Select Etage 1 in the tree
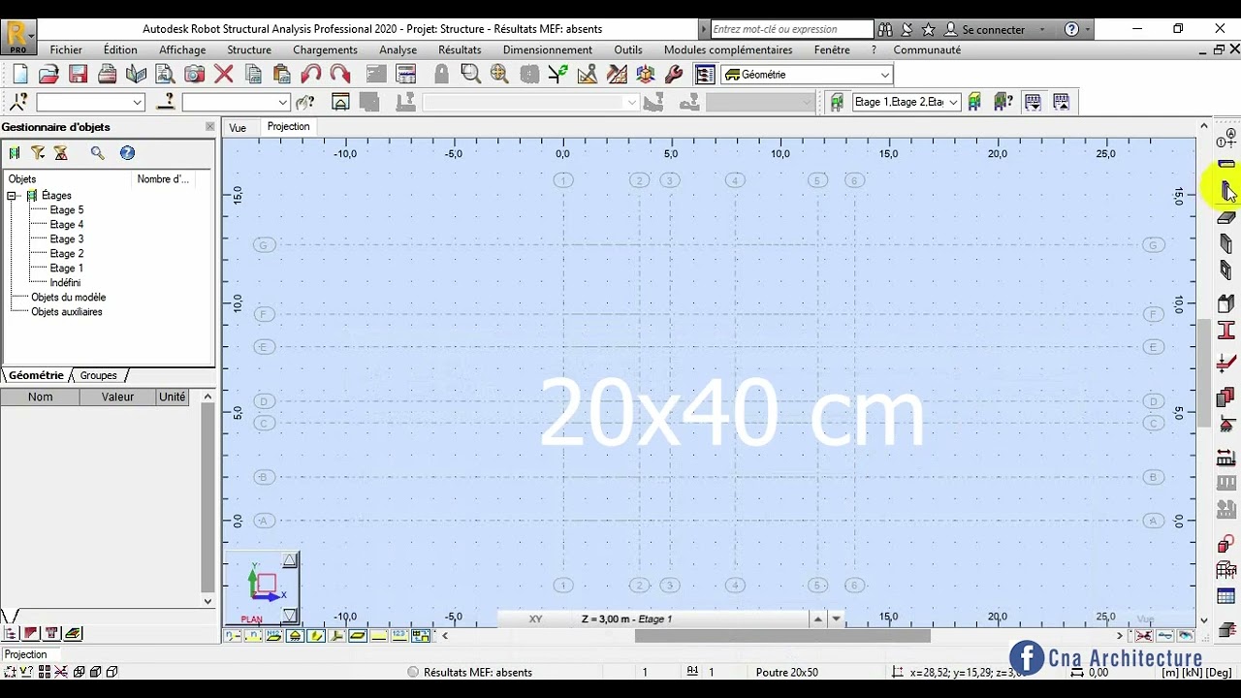This screenshot has height=698, width=1241. pyautogui.click(x=67, y=269)
